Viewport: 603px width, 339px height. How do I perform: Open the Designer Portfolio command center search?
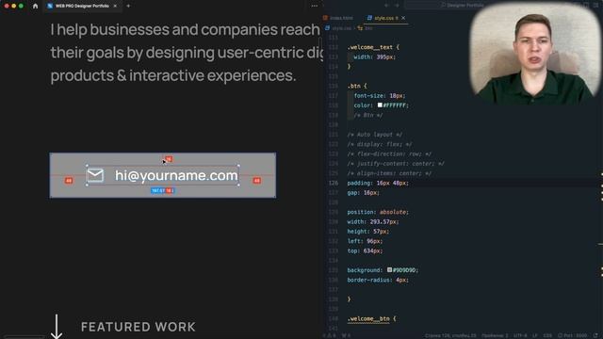click(462, 6)
